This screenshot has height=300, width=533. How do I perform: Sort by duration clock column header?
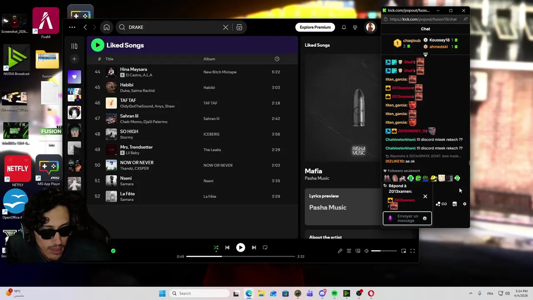(277, 59)
